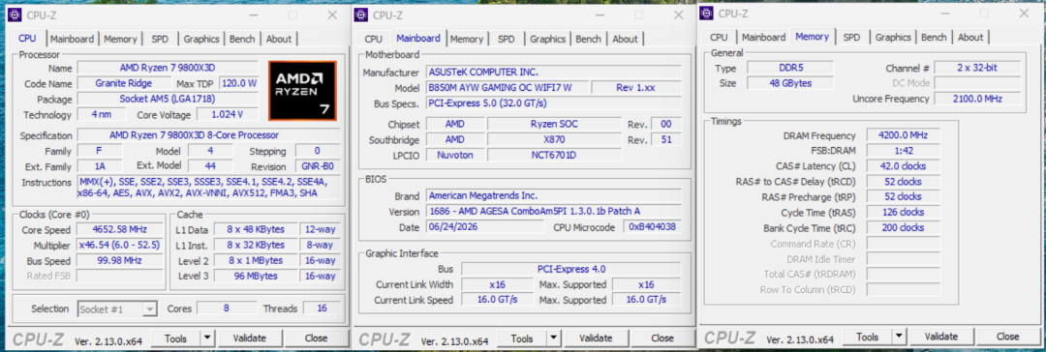Click CAS# Latency value 42.0 clocks
Viewport: 1046px width, 352px height.
904,166
